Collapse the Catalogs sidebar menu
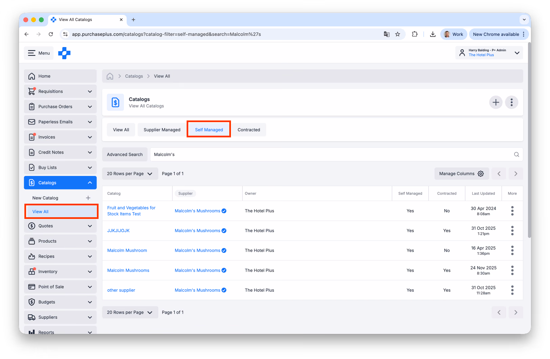550x359 pixels. (x=60, y=183)
